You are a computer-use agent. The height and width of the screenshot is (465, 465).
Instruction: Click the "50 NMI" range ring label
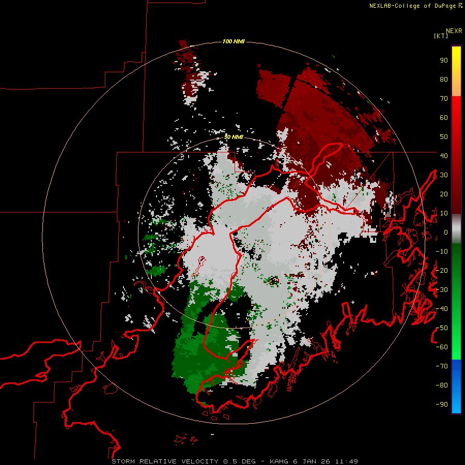234,137
